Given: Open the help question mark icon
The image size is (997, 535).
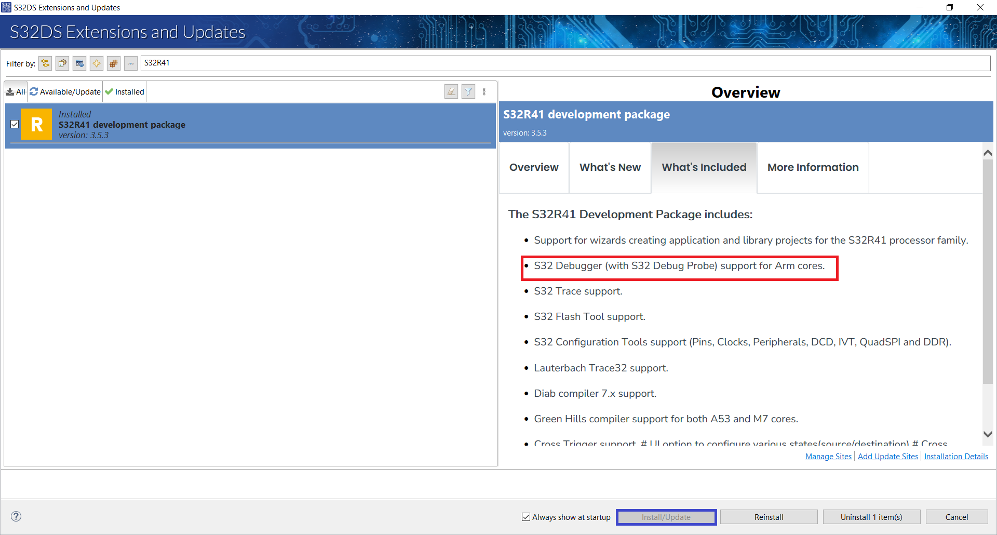Looking at the screenshot, I should [16, 516].
